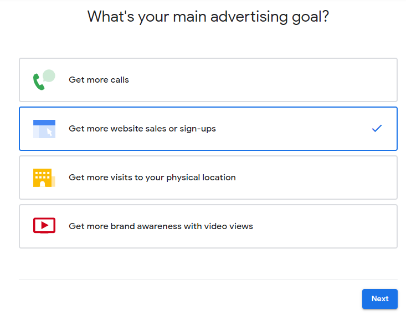Click the yellow storefront building icon

(x=44, y=178)
